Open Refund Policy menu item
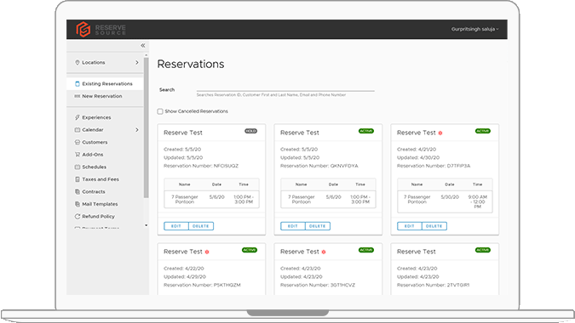Image resolution: width=575 pixels, height=323 pixels. tap(105, 217)
